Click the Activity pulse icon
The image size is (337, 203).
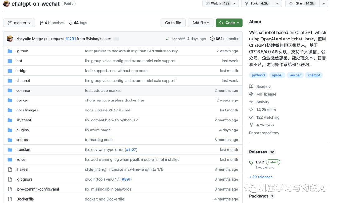tap(251, 102)
